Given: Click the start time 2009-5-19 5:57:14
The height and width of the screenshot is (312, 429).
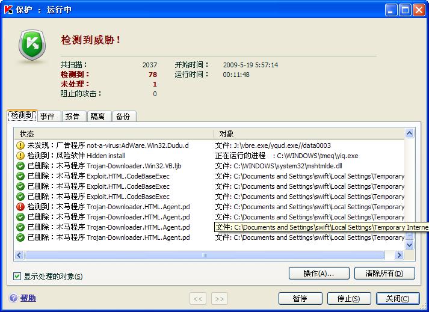Looking at the screenshot, I should 250,65.
